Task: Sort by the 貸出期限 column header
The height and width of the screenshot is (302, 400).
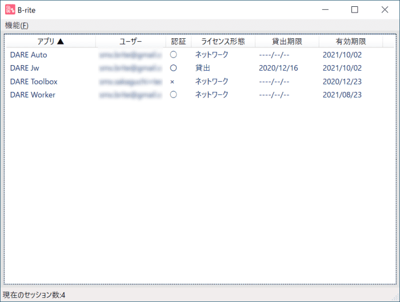Action: click(287, 41)
